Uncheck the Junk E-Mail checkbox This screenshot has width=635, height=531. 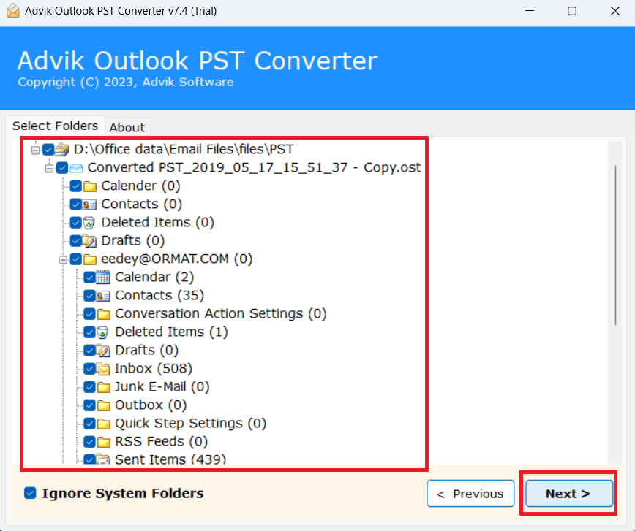coord(89,387)
